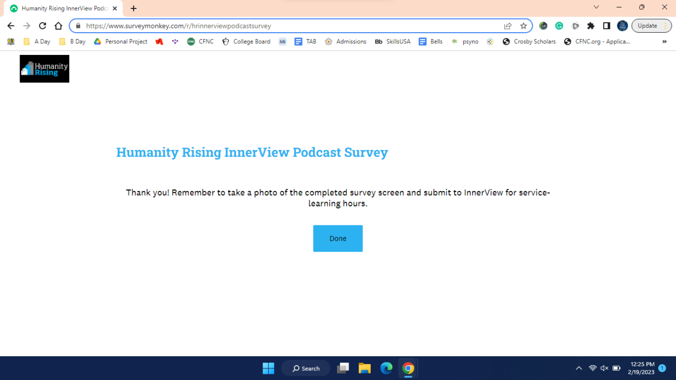Open the CFNC.org Application bookmark
Viewport: 676px width, 380px height.
pos(597,42)
